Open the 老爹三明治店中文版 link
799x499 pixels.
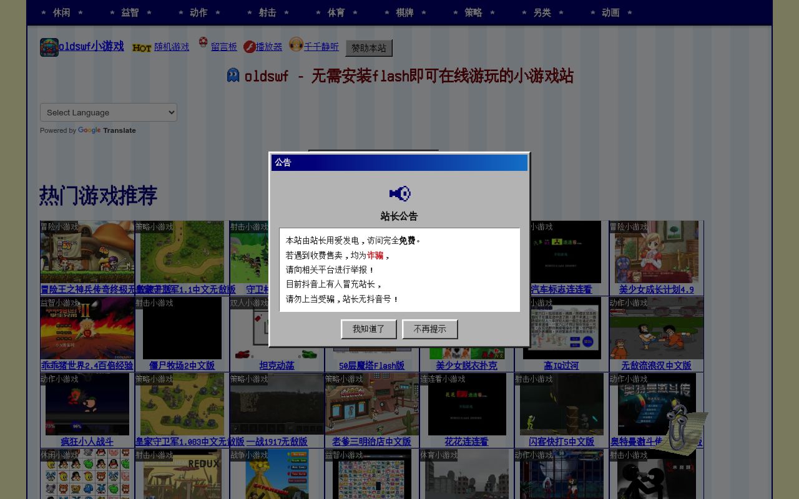371,442
